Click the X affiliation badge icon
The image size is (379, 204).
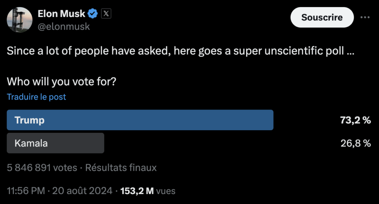(x=106, y=14)
